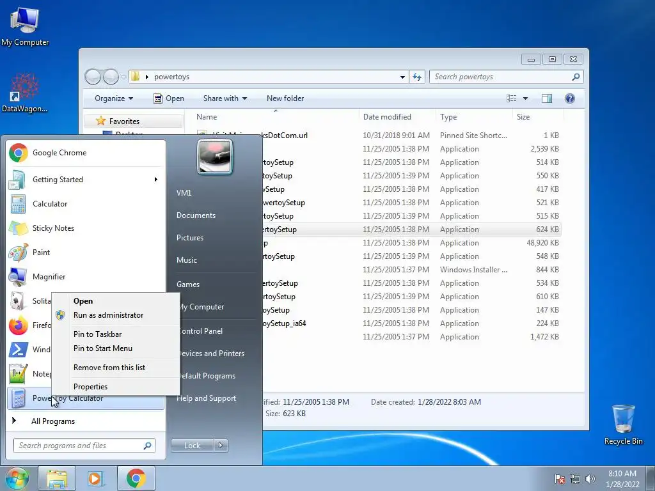Open the DataWagon desktop shortcut

click(25, 93)
